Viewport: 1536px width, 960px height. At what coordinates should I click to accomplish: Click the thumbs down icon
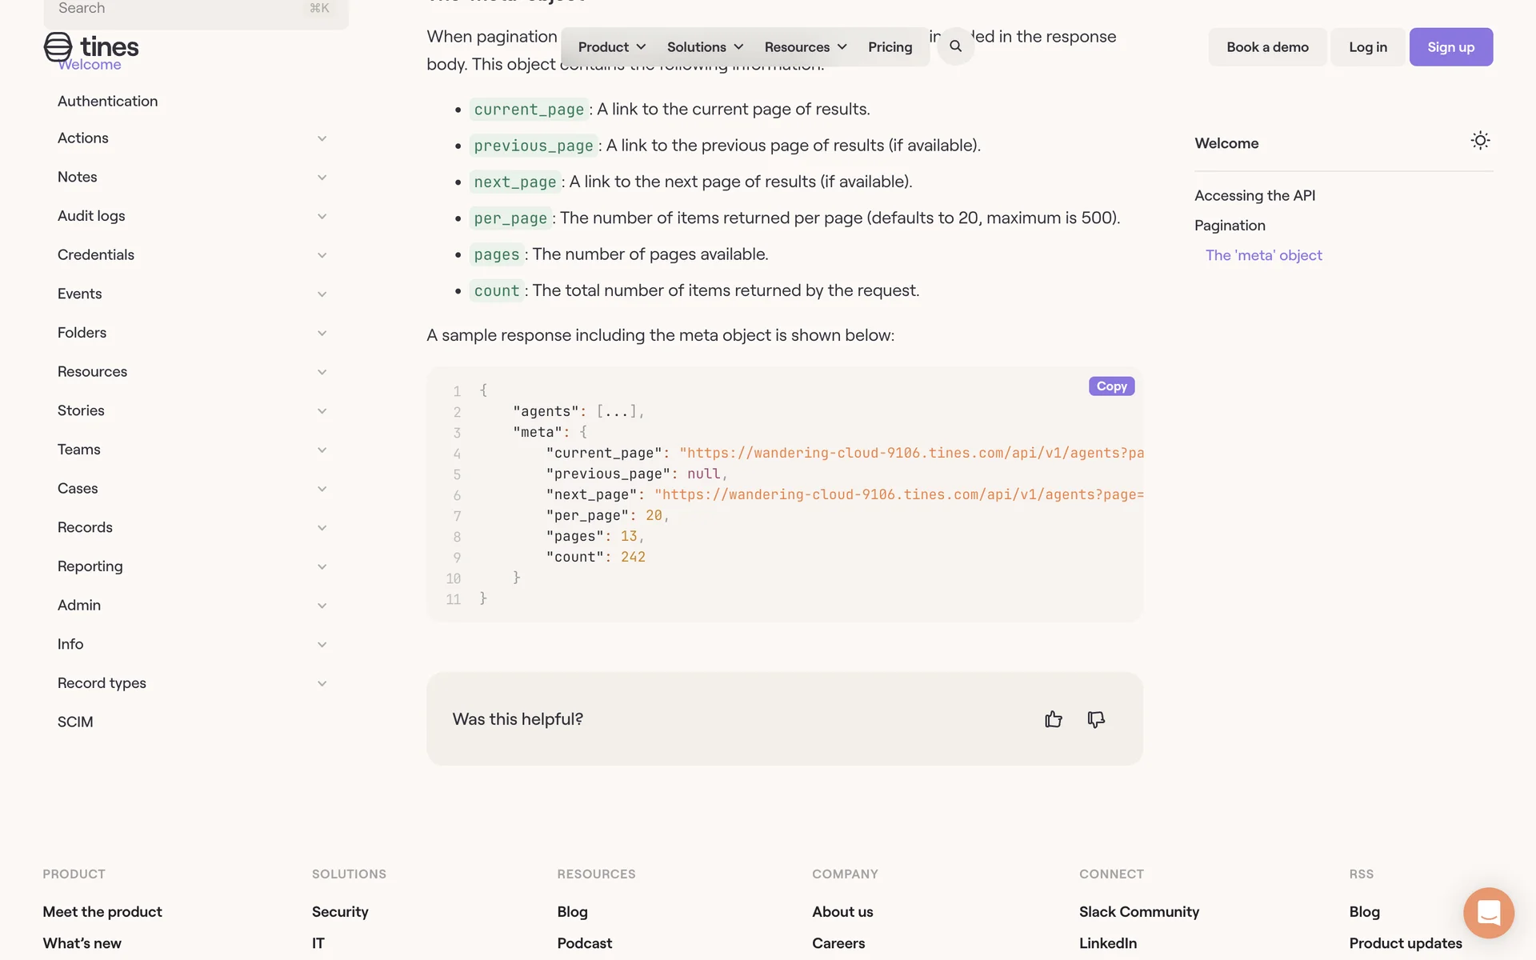pos(1096,719)
